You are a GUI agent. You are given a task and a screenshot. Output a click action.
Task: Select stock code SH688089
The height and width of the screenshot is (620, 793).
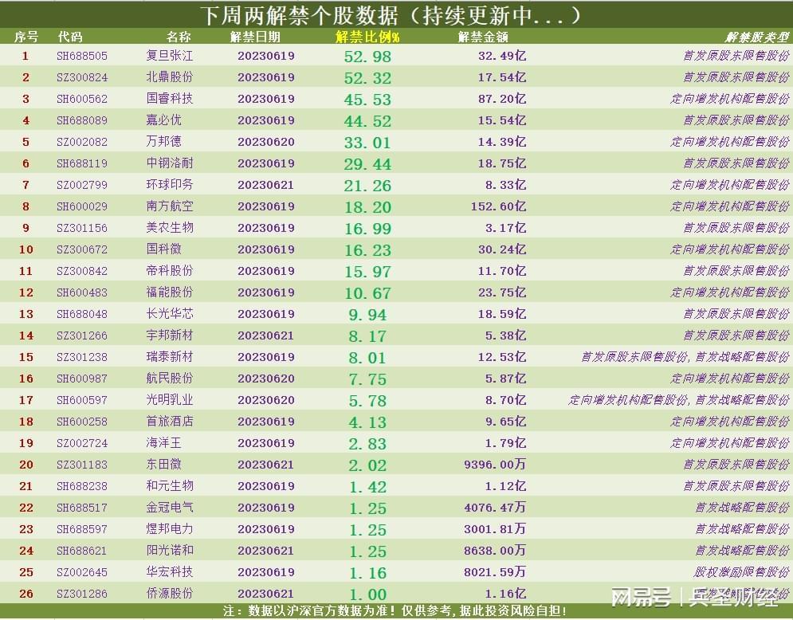[x=82, y=120]
